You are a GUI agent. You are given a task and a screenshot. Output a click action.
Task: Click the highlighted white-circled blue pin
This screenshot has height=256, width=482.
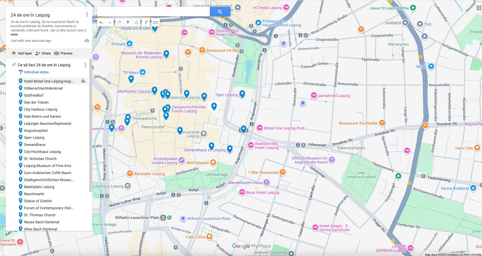tap(214, 107)
